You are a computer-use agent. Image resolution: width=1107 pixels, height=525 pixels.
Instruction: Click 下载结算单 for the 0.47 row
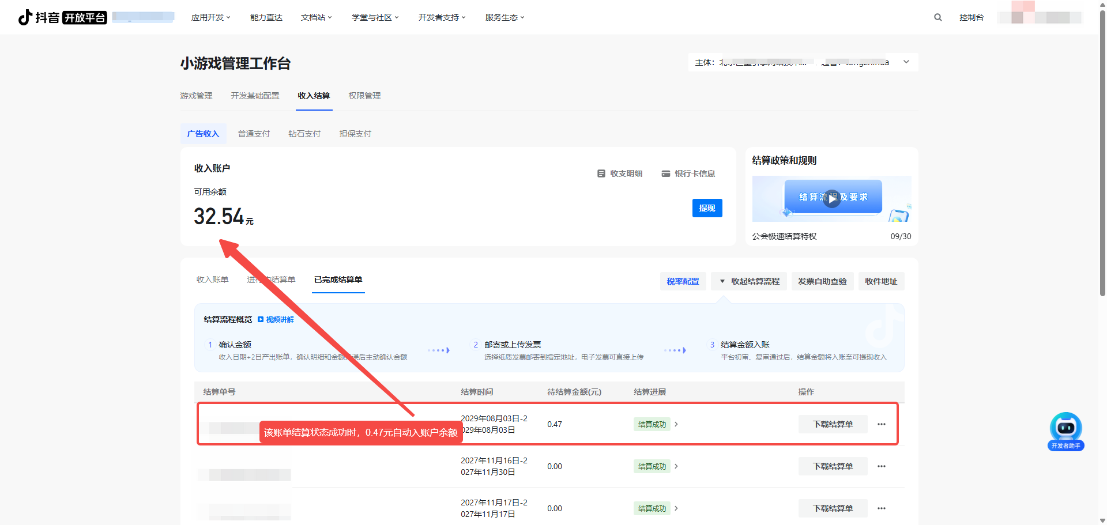[833, 424]
